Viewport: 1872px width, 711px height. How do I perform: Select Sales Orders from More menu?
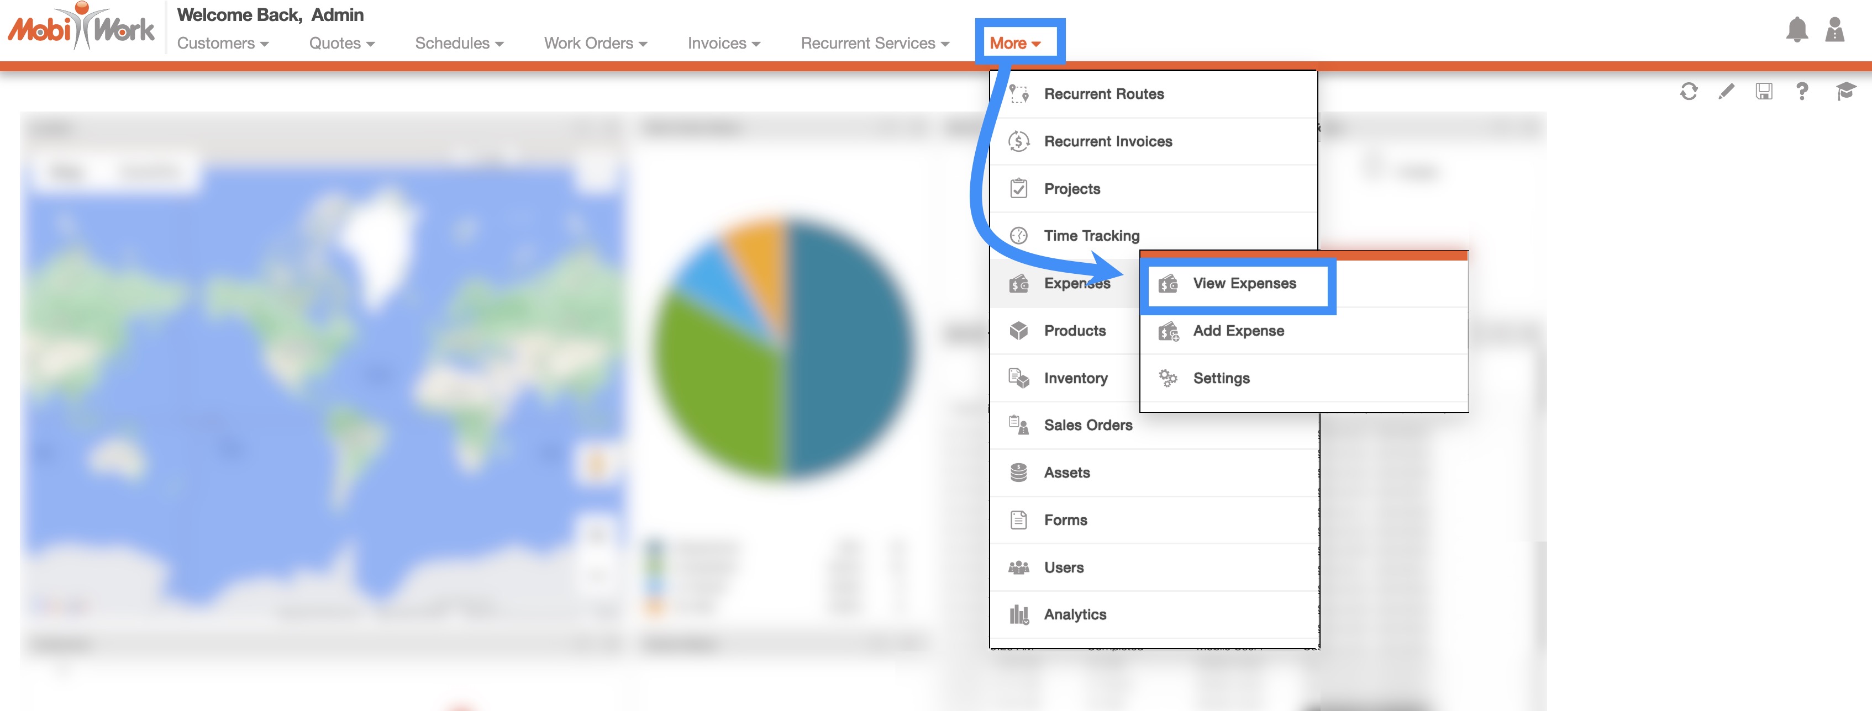click(1087, 426)
